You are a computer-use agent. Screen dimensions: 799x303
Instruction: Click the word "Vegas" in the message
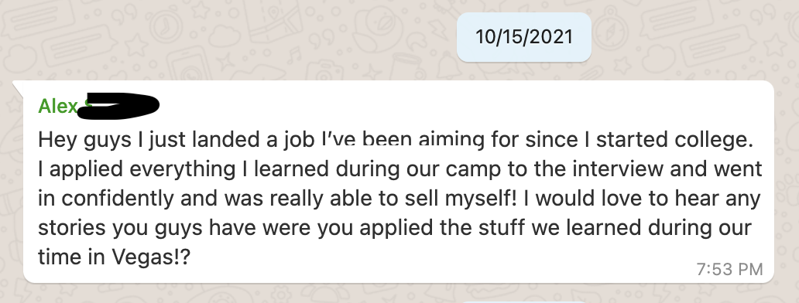point(142,257)
